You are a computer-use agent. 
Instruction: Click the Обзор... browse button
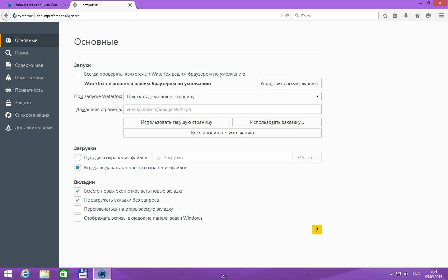click(307, 158)
